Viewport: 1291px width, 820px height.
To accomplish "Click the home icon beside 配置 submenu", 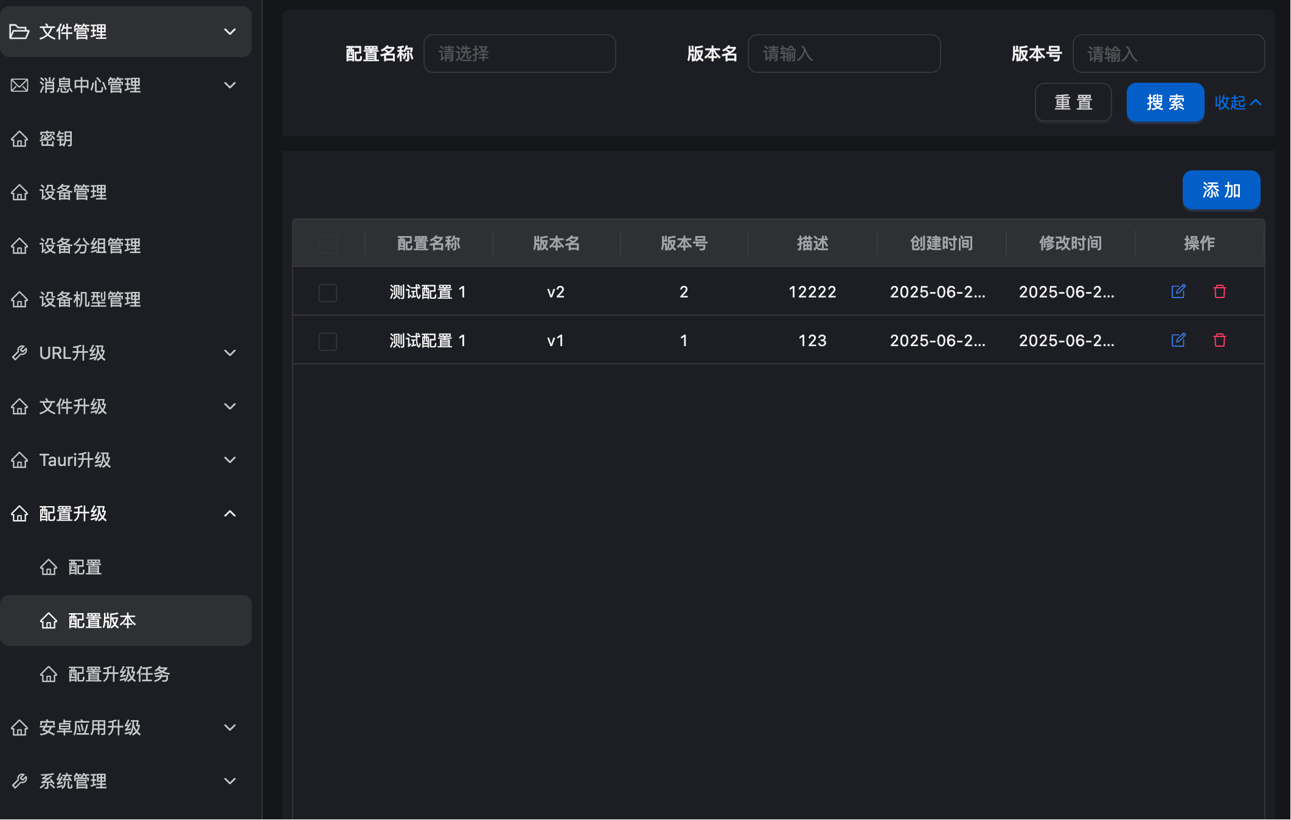I will [49, 567].
